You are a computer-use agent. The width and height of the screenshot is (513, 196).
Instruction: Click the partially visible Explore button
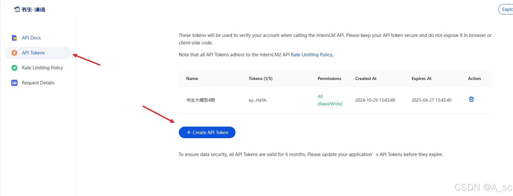pos(506,9)
